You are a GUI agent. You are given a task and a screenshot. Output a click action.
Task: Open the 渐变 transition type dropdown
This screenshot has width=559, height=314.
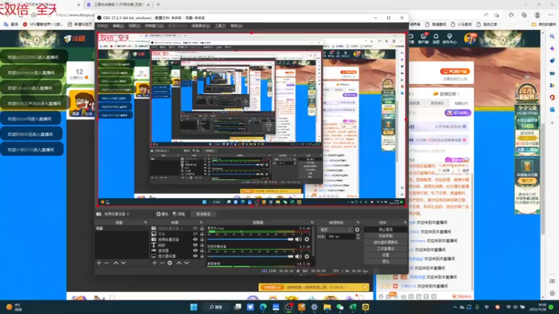pos(335,230)
